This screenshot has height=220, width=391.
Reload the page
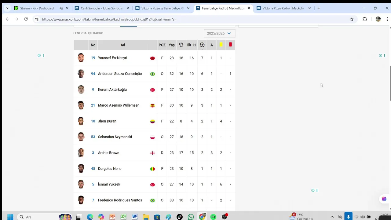[x=26, y=19]
